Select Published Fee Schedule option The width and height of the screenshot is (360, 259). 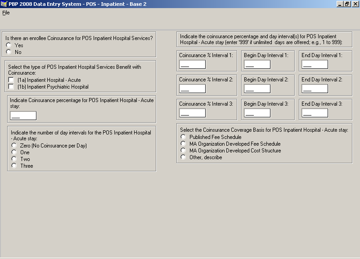(x=183, y=137)
